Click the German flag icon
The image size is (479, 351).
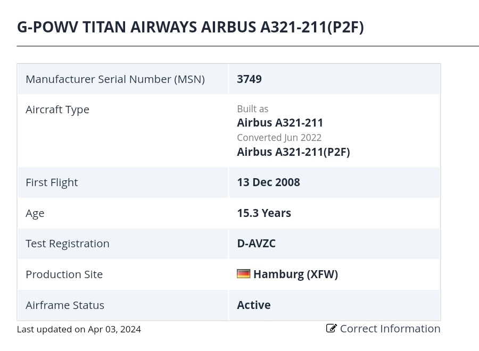tap(243, 274)
